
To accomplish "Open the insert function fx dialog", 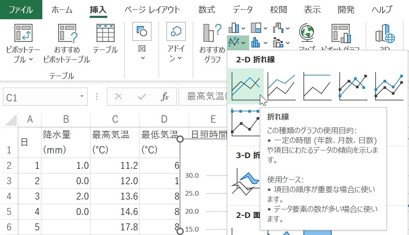I will [165, 97].
